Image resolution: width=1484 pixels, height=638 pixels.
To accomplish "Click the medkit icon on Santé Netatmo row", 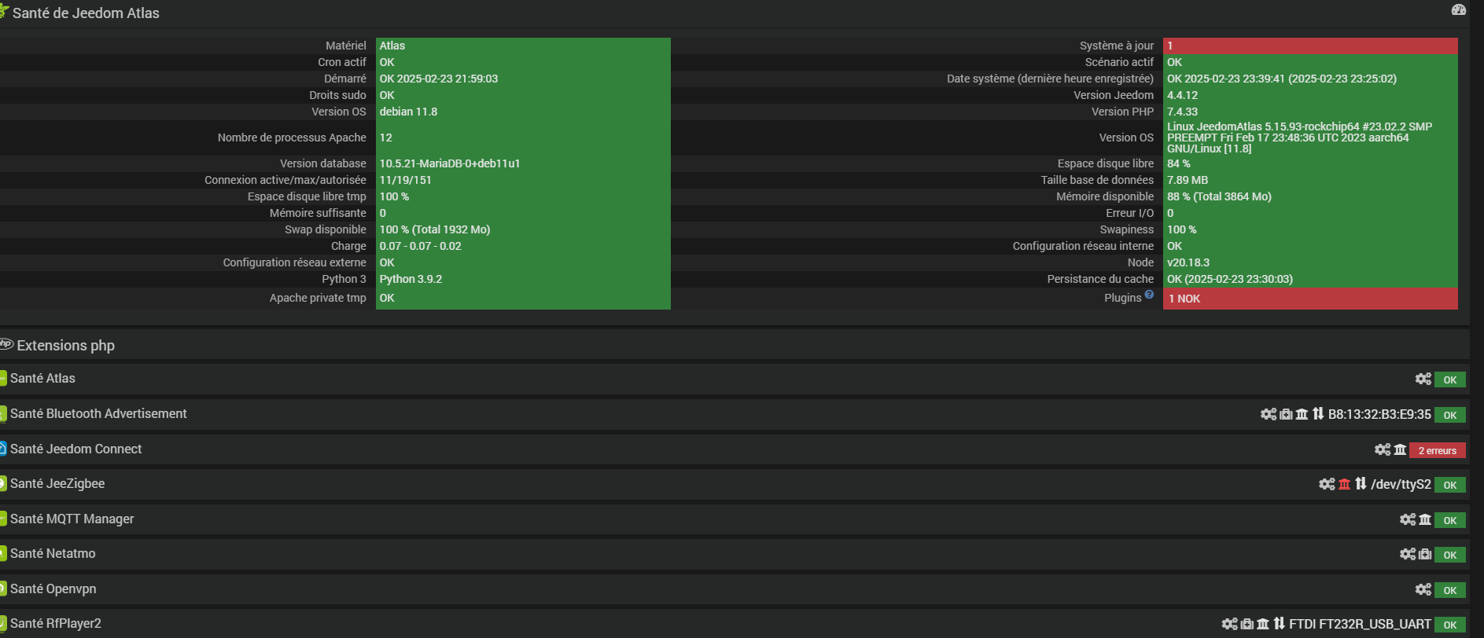I will click(x=1424, y=555).
